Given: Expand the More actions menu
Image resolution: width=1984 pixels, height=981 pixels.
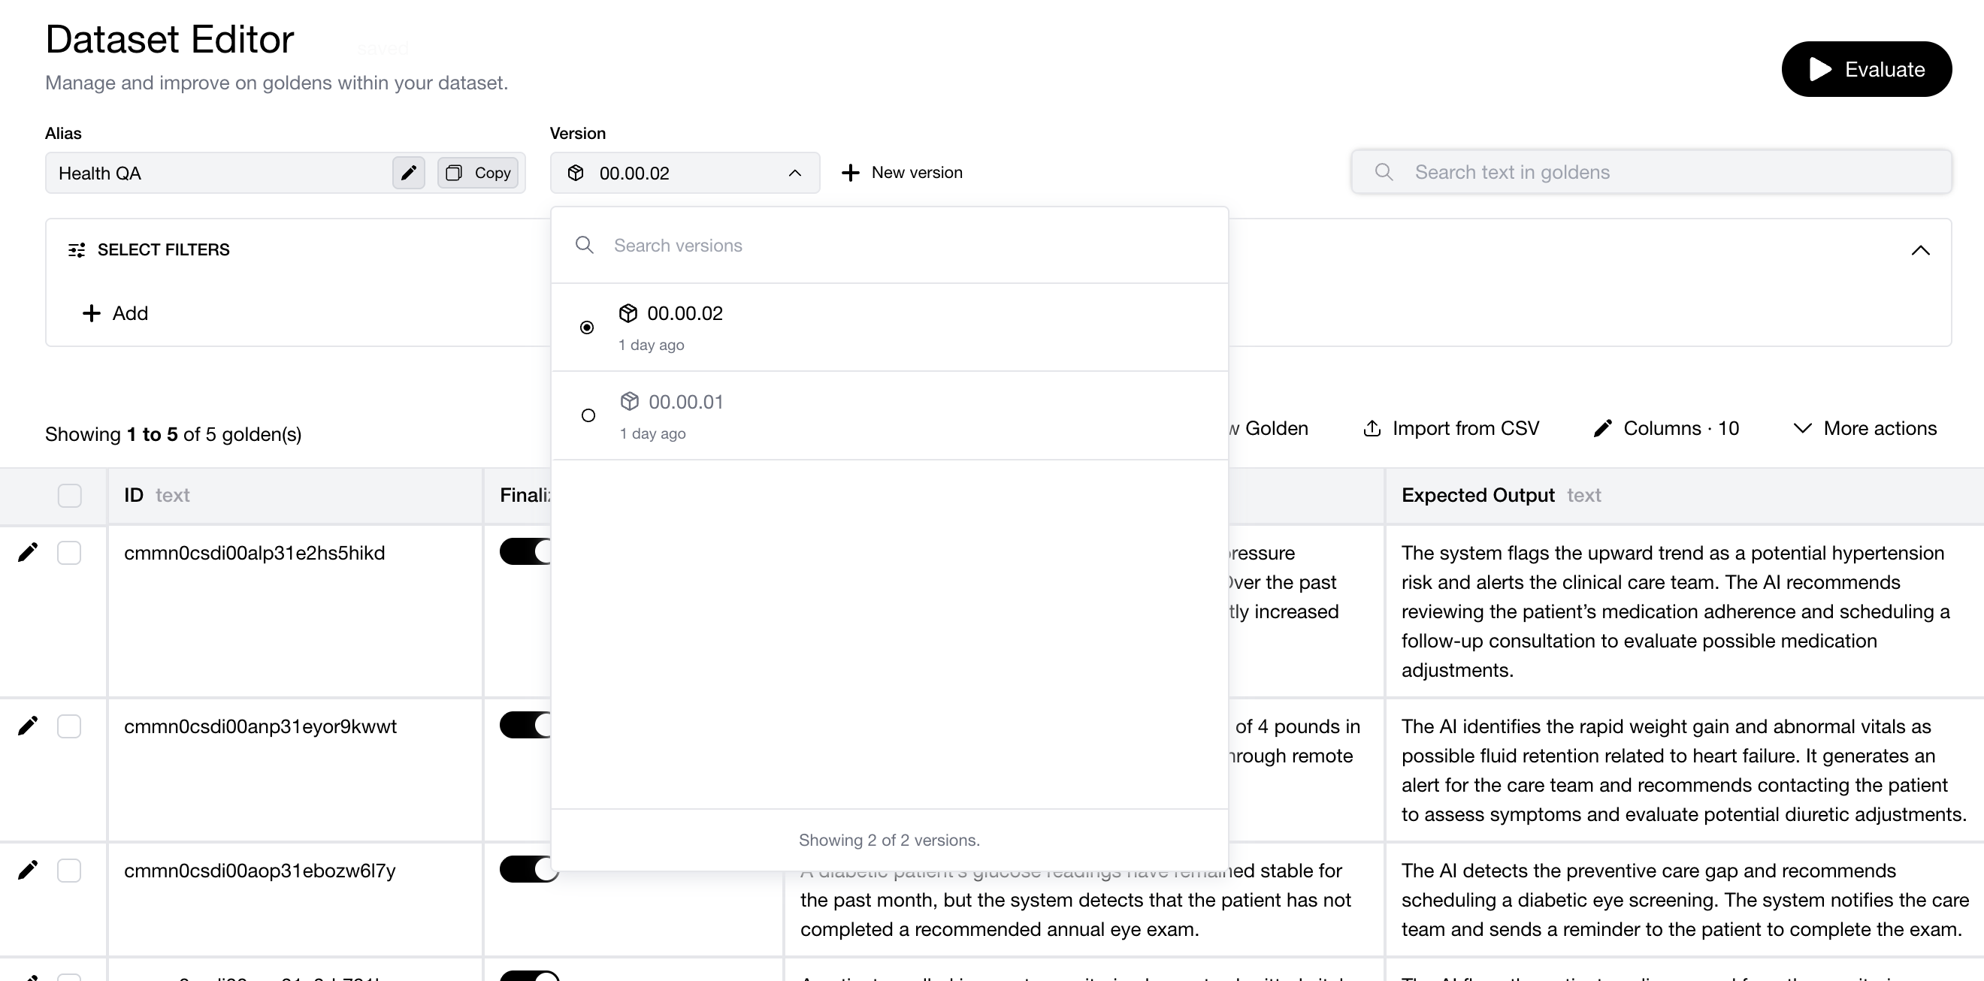Looking at the screenshot, I should pos(1865,428).
